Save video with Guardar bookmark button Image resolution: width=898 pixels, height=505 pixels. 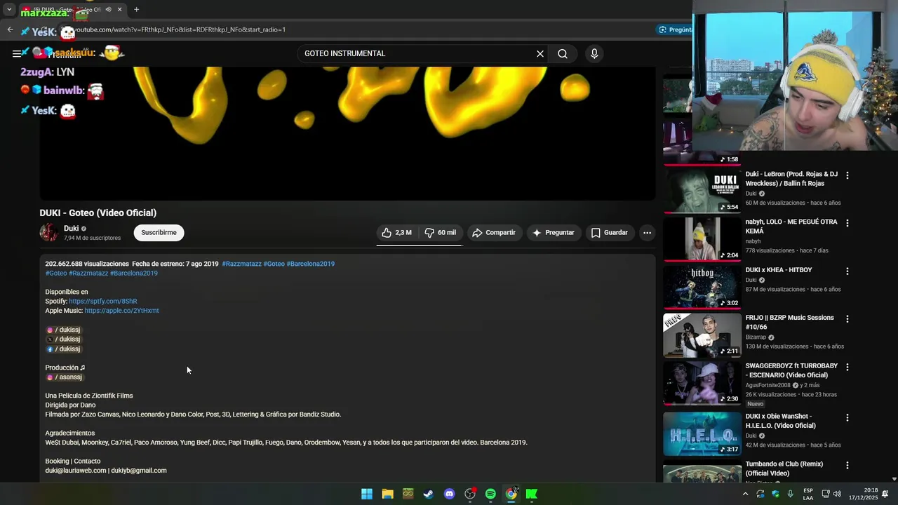pos(610,232)
